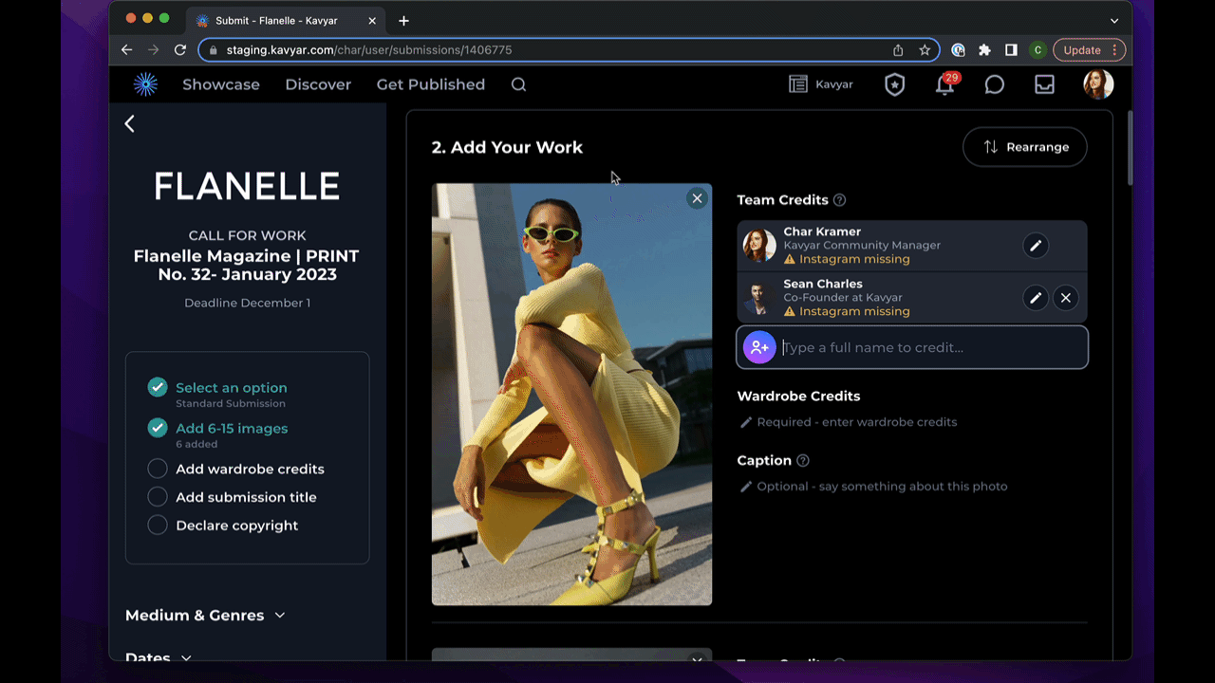This screenshot has width=1215, height=683.
Task: Click the Kavyar starburst logo
Action: point(145,84)
